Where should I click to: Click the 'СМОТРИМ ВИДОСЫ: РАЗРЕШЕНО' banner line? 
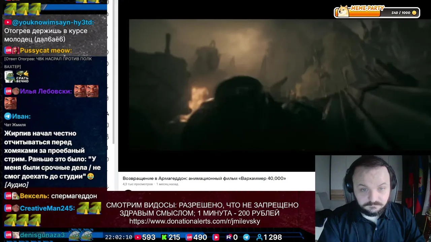(x=202, y=205)
